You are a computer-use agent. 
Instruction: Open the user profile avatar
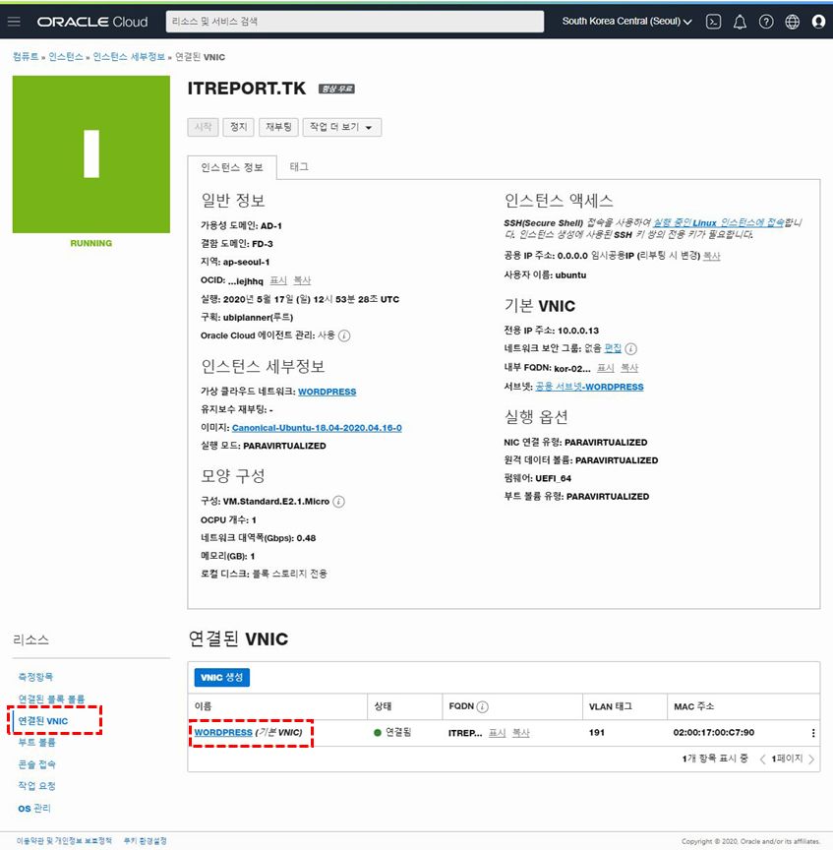[x=818, y=22]
